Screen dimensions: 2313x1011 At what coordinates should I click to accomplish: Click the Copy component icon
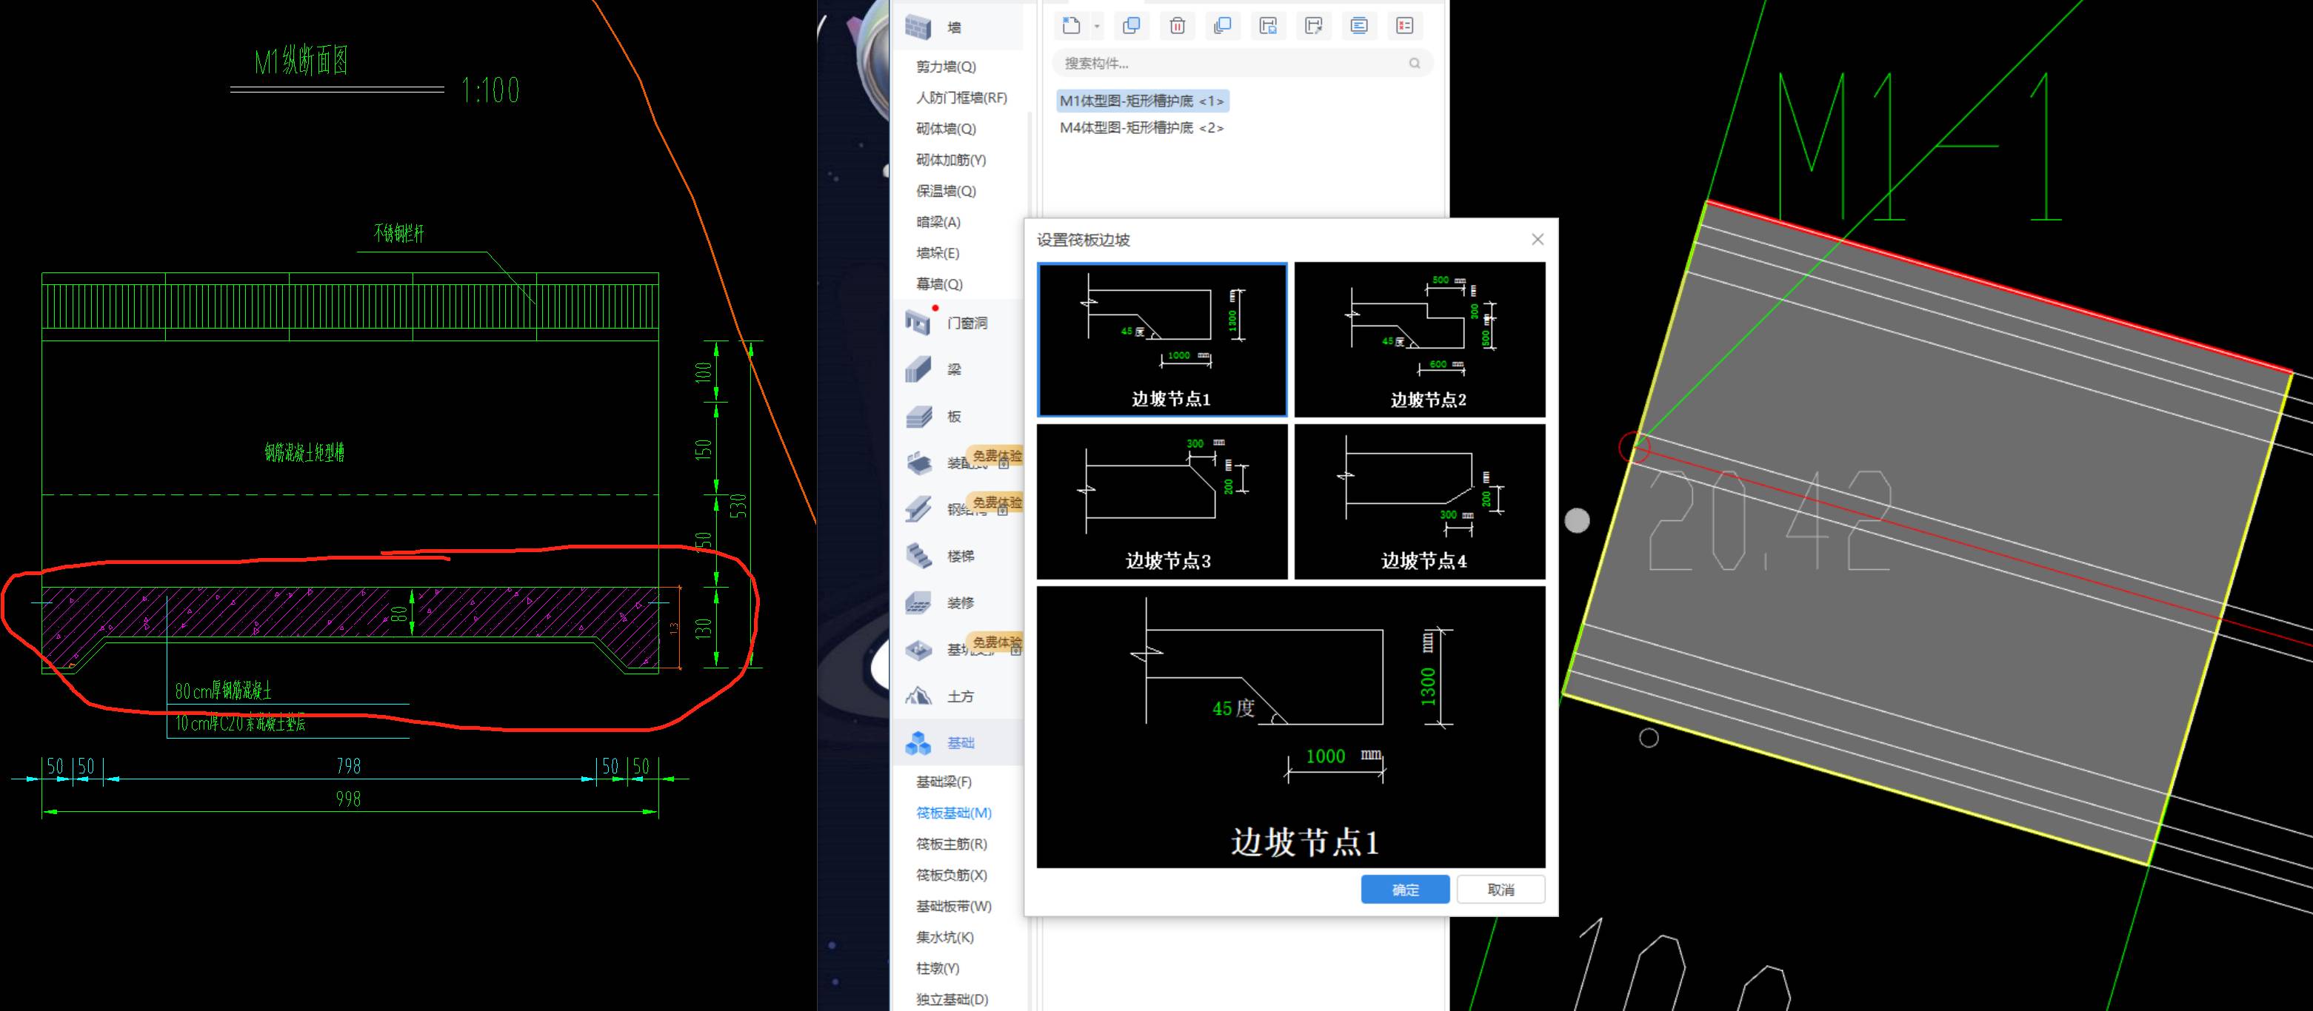pos(1132,26)
